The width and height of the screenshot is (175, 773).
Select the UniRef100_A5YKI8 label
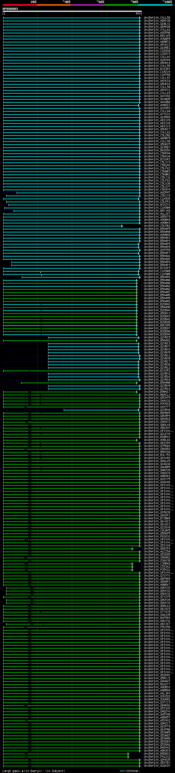tap(157, 81)
